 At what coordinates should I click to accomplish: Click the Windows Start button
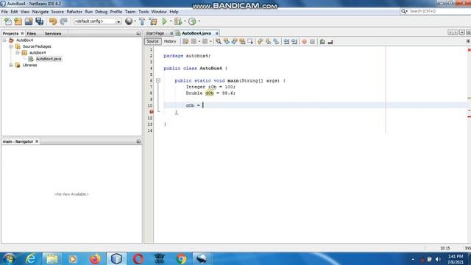pyautogui.click(x=10, y=258)
